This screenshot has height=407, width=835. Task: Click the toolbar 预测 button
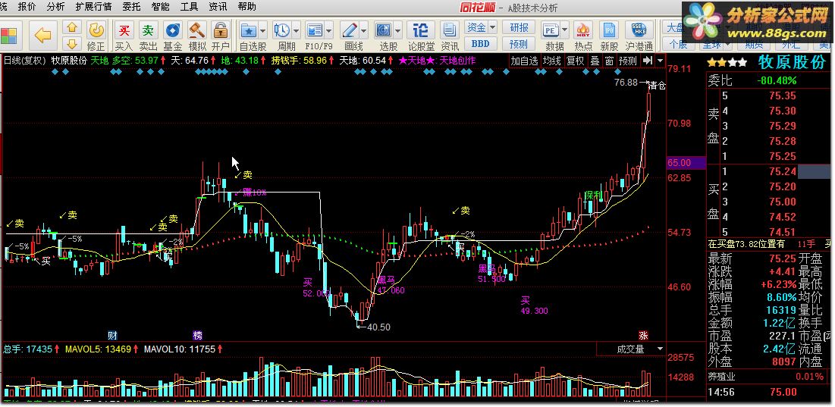[519, 44]
